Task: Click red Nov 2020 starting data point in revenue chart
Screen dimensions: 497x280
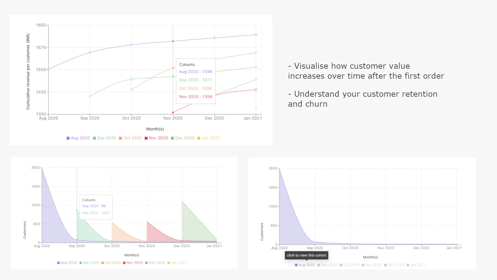Action: [x=173, y=112]
